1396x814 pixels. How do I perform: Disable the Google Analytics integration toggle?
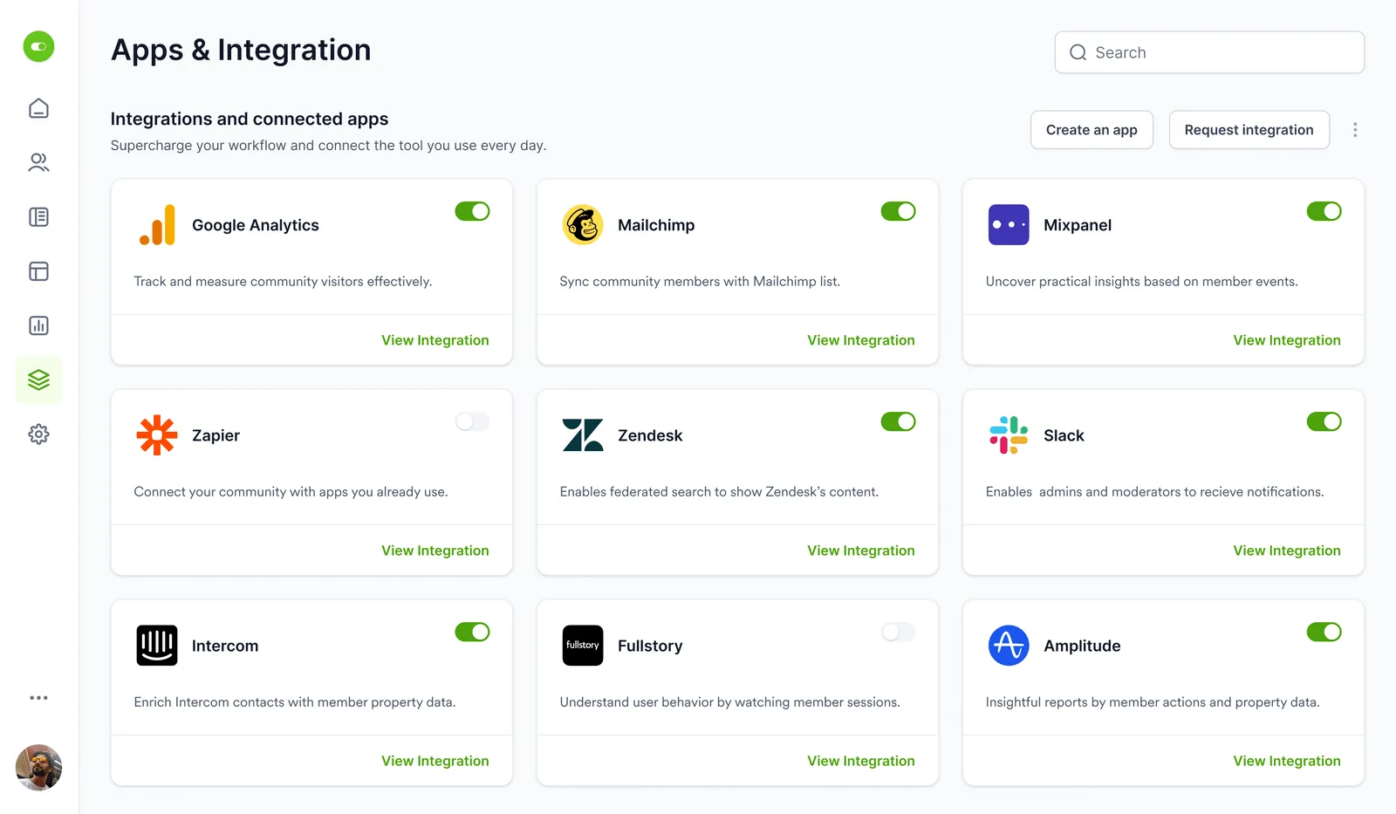[472, 211]
